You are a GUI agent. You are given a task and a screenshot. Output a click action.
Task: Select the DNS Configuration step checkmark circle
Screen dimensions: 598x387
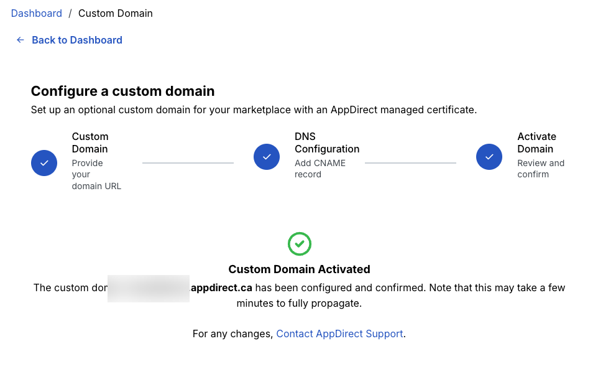(x=267, y=157)
